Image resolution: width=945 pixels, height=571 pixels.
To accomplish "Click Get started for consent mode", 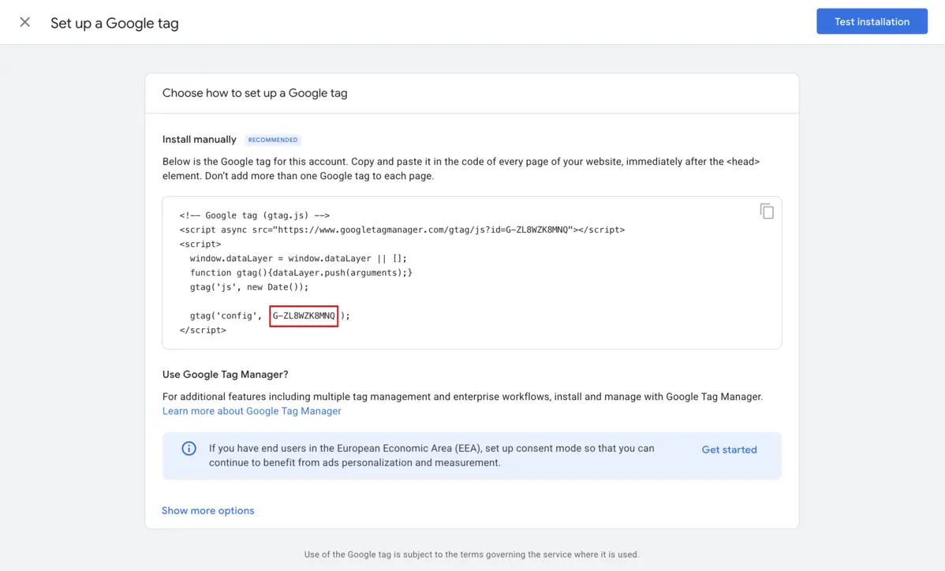I will coord(729,450).
